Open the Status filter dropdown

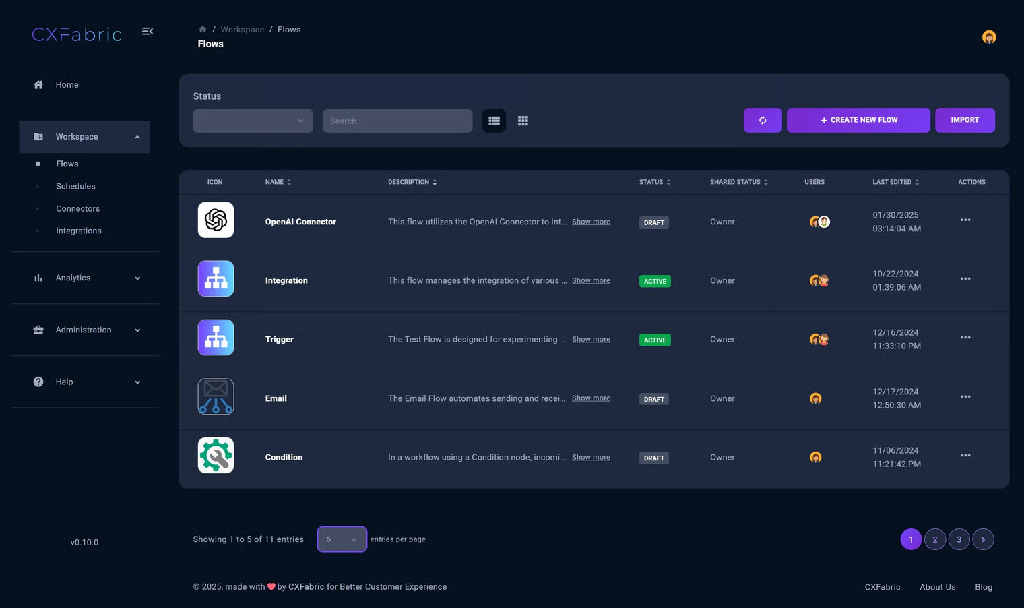click(x=253, y=121)
